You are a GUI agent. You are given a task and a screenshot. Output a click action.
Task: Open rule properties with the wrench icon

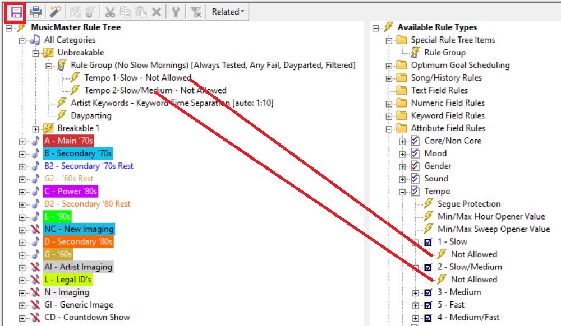pos(176,12)
